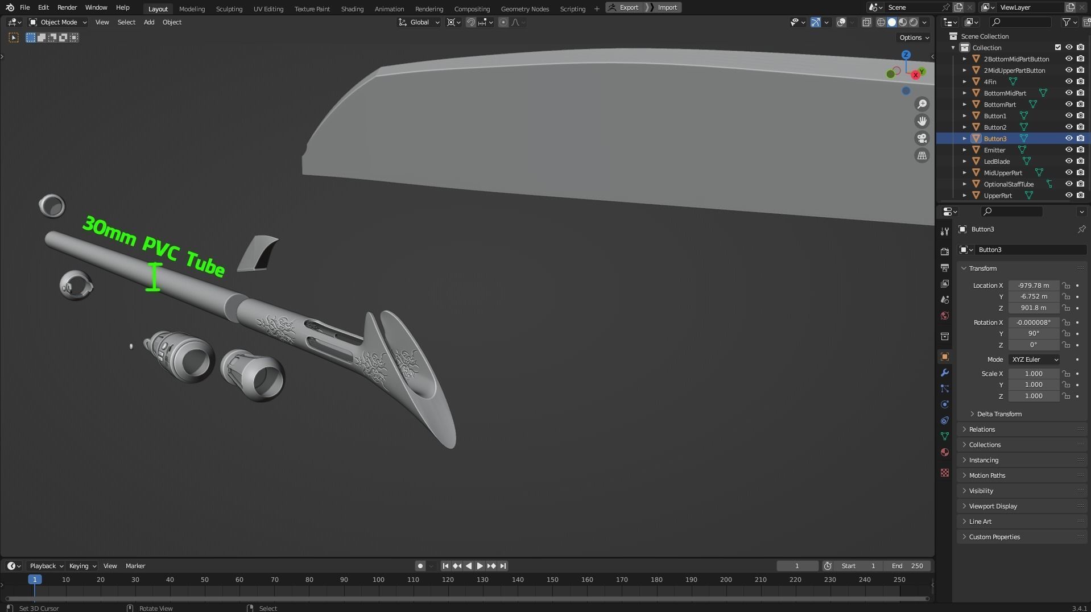
Task: Click the select box tweak tool icon
Action: point(14,38)
